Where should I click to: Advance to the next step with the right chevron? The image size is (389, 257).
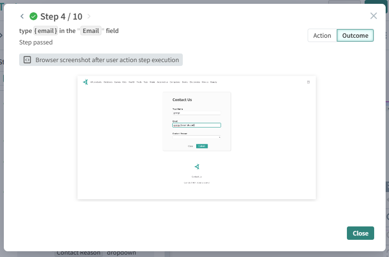(89, 17)
